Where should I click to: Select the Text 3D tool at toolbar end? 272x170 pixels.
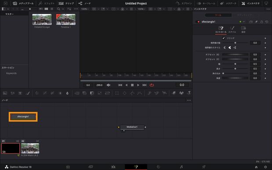click(189, 93)
